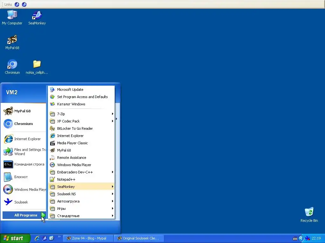Launch Windows Media Player in left pane
The width and height of the screenshot is (325, 243).
(24, 190)
